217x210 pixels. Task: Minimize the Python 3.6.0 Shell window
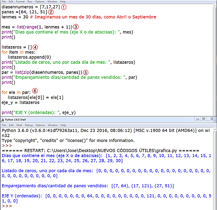tap(197, 119)
